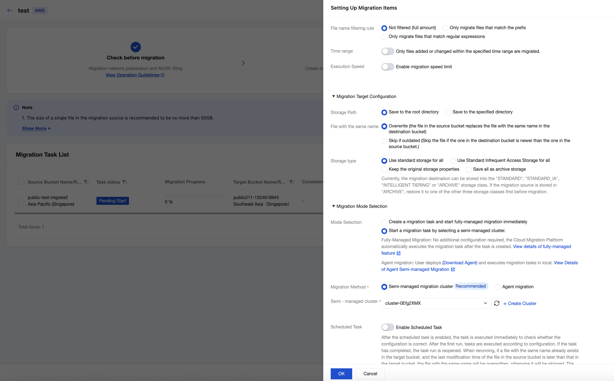Image resolution: width=614 pixels, height=381 pixels.
Task: Click the Note info icon
Action: (x=16, y=108)
